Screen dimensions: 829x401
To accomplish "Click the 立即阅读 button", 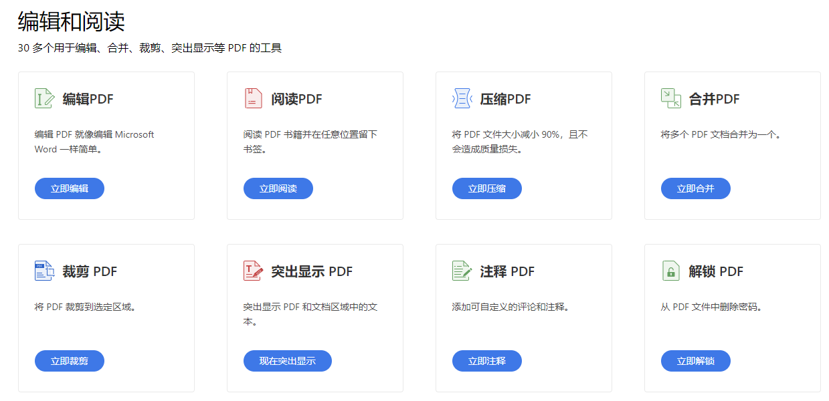I will 278,188.
